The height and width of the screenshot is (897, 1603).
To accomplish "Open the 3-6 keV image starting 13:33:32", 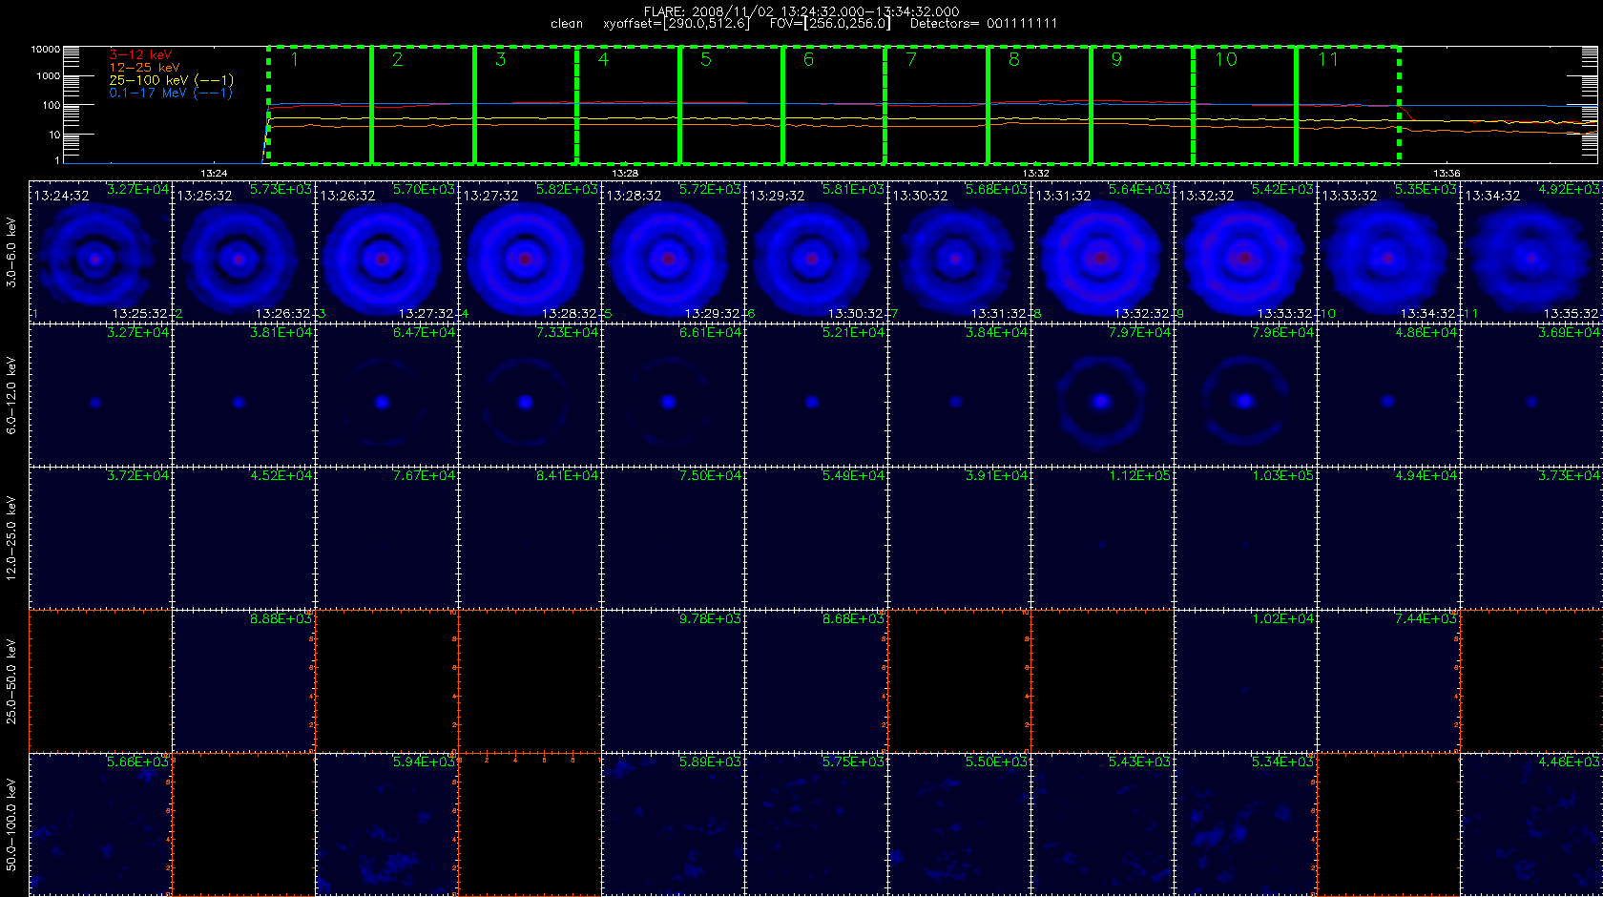I will coord(1388,252).
